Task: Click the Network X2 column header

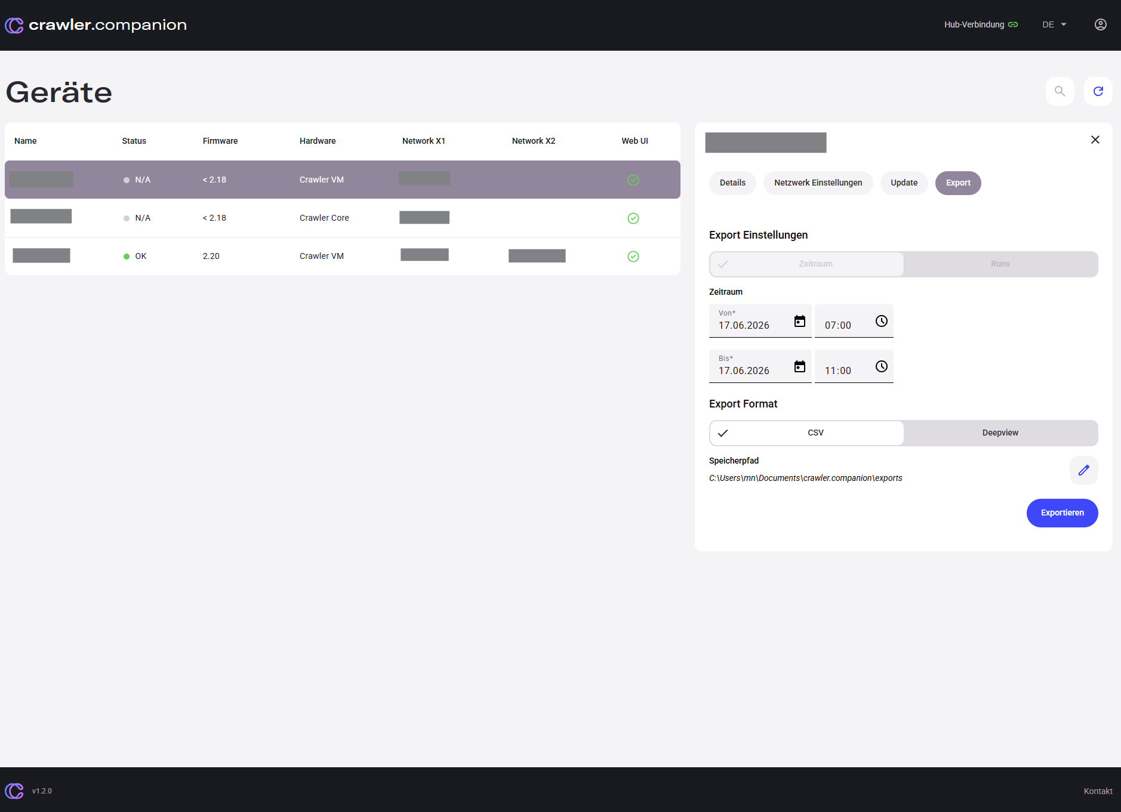Action: click(534, 141)
